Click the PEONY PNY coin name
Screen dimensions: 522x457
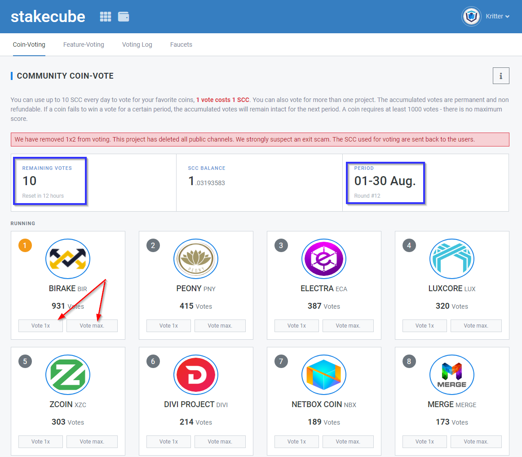tap(196, 288)
